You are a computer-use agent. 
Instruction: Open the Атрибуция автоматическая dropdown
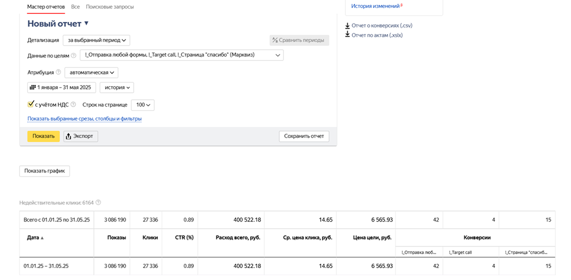pyautogui.click(x=91, y=73)
